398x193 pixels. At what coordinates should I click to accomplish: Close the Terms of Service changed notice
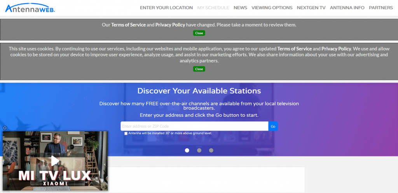[x=199, y=33]
